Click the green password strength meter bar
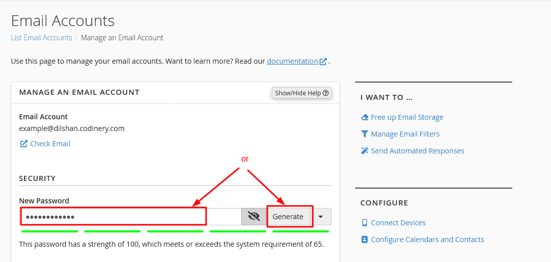Screen dimensions: 551x262 (x=175, y=231)
